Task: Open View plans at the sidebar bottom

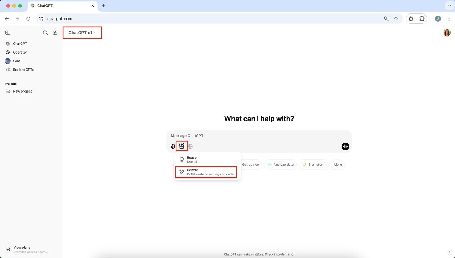Action: (x=31, y=249)
